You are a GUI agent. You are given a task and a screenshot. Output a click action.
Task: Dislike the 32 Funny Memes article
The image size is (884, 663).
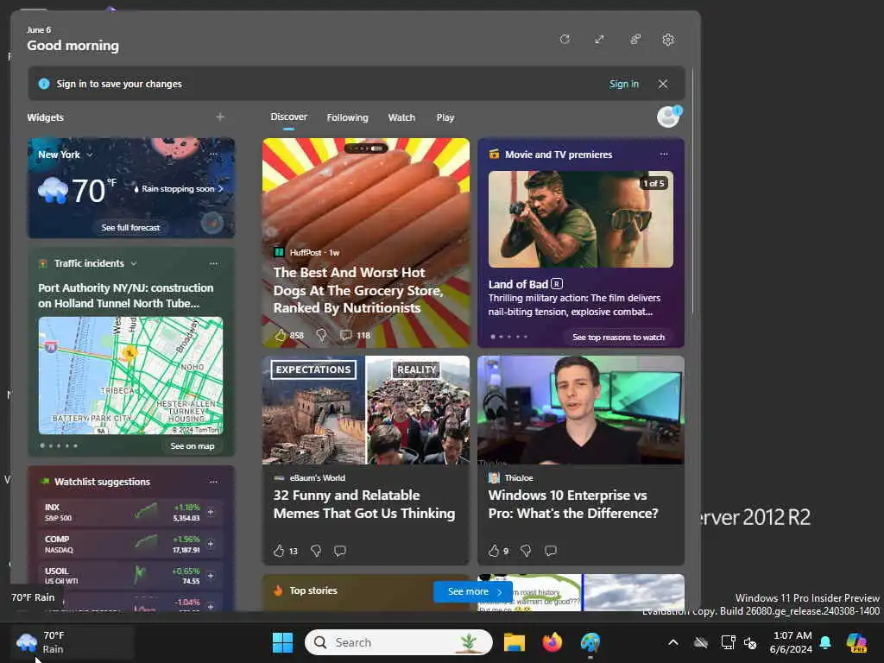coord(316,551)
